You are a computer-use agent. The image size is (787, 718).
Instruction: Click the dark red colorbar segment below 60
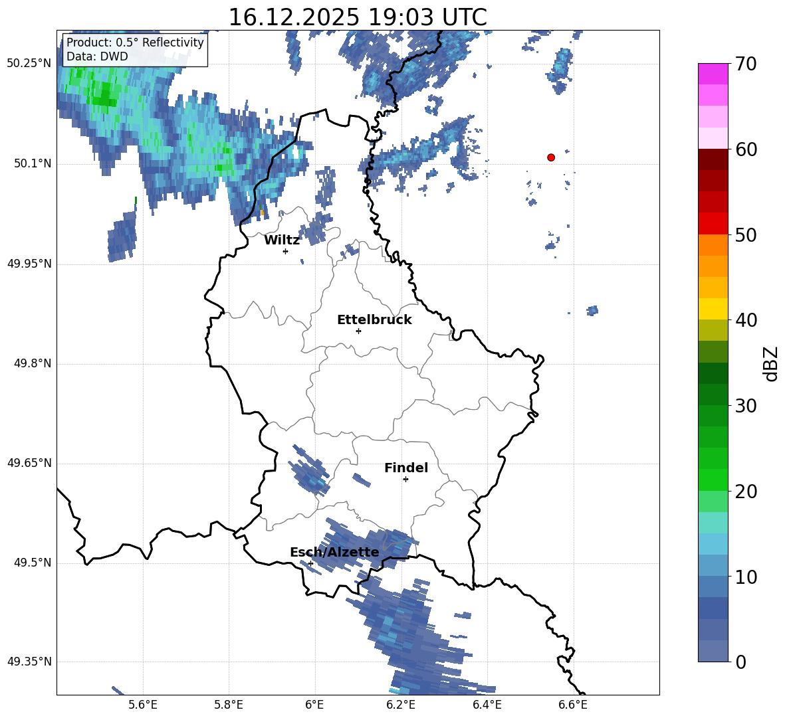click(713, 159)
